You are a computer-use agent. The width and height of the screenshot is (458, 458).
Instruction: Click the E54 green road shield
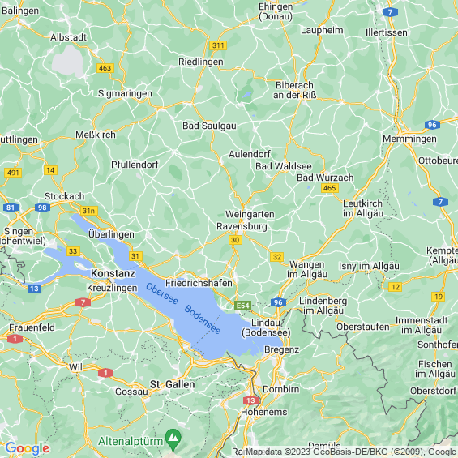[x=243, y=306]
